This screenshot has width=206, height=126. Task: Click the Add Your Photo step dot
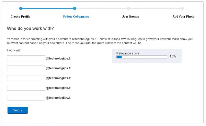tap(182, 9)
